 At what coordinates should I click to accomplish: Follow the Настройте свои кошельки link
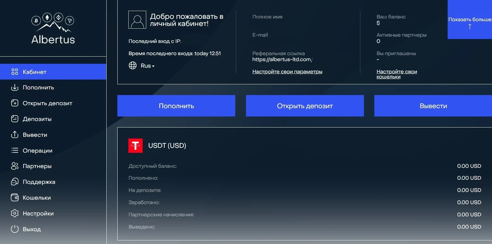click(397, 74)
